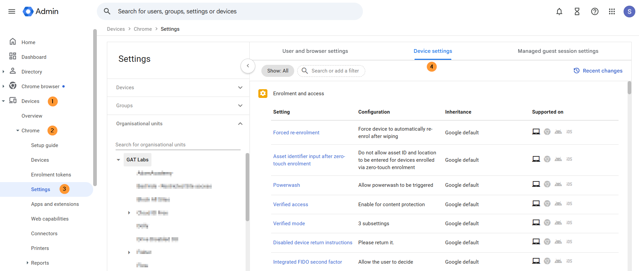The width and height of the screenshot is (639, 271).
Task: Click the Android icon in the Asset identifier row
Action: click(558, 159)
